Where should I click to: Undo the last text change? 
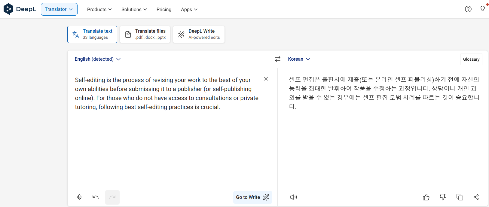click(96, 197)
